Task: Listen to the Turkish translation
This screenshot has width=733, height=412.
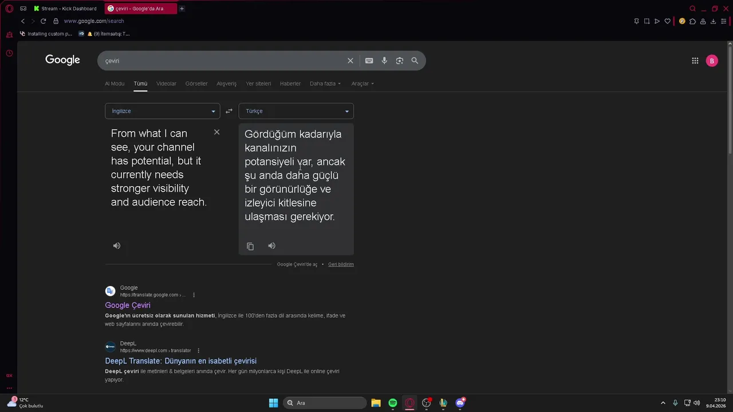Action: click(272, 245)
